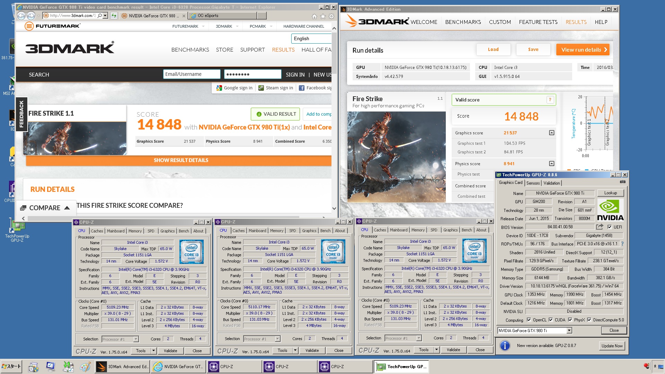Switch to Validation tab in GPU-Z
The image size is (665, 374).
click(551, 183)
